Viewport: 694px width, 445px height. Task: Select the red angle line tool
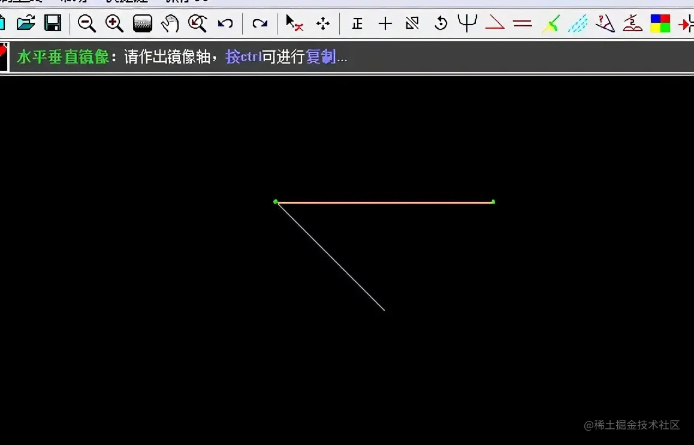click(495, 22)
